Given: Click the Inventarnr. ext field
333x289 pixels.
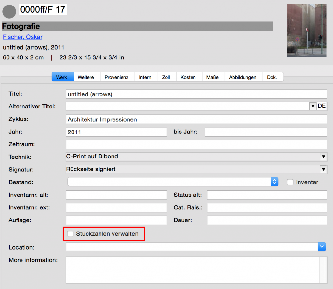Looking at the screenshot, I should [x=116, y=207].
